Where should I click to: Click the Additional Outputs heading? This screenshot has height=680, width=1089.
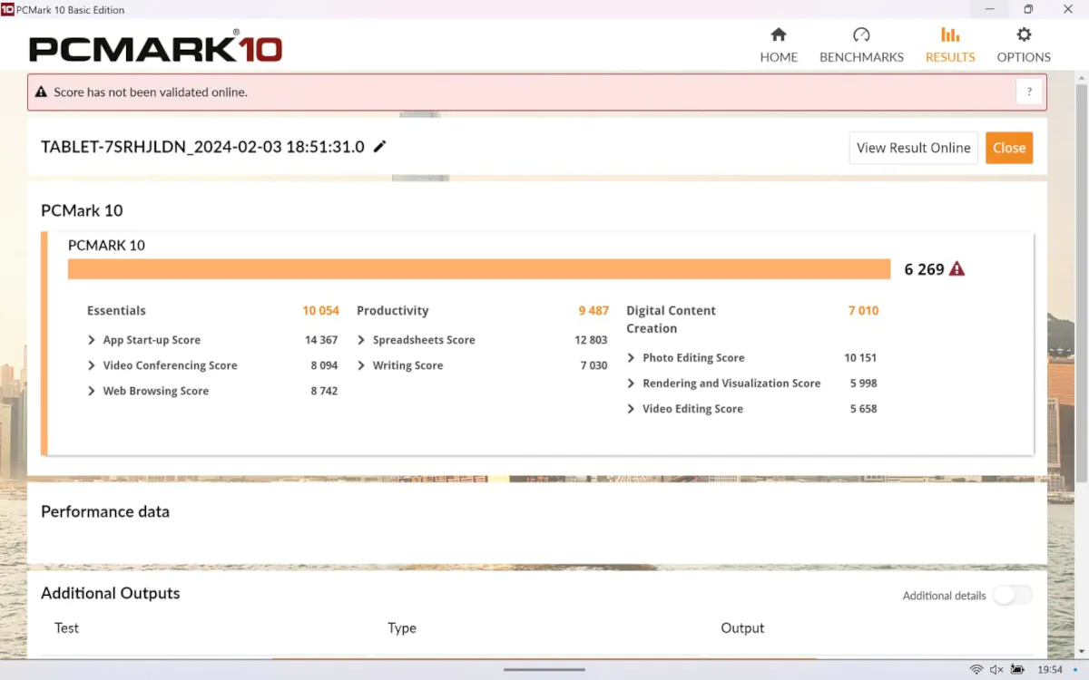click(x=111, y=593)
